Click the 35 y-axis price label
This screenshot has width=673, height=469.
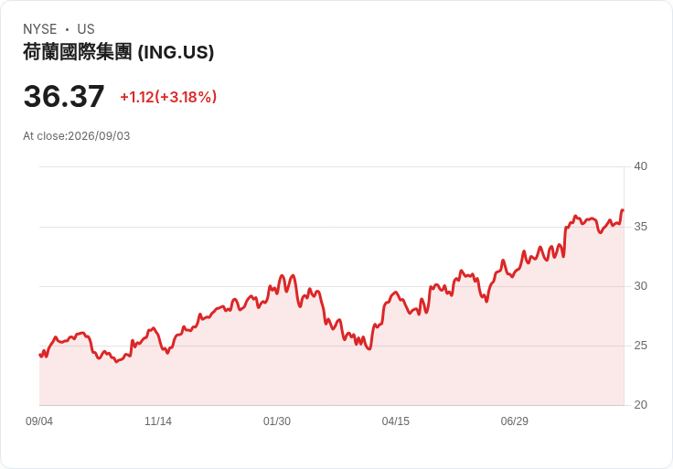coord(640,227)
